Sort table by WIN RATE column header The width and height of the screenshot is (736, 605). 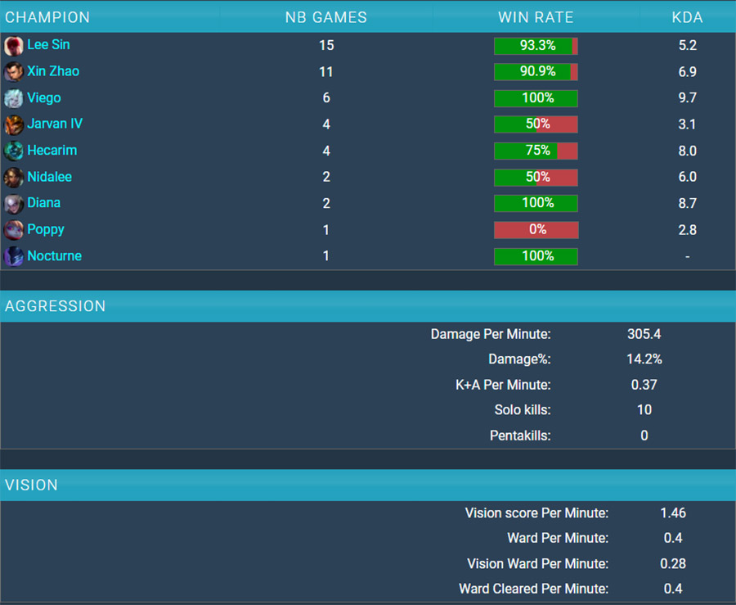(536, 17)
